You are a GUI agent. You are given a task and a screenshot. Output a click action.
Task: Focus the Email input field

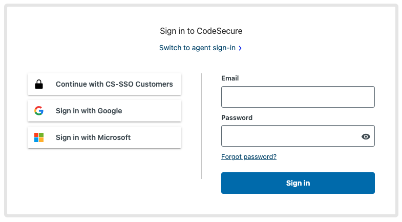pos(298,97)
